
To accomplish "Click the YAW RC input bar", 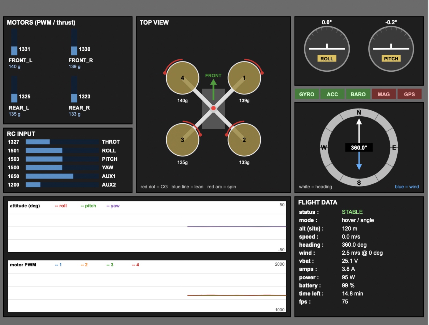I will tap(62, 167).
